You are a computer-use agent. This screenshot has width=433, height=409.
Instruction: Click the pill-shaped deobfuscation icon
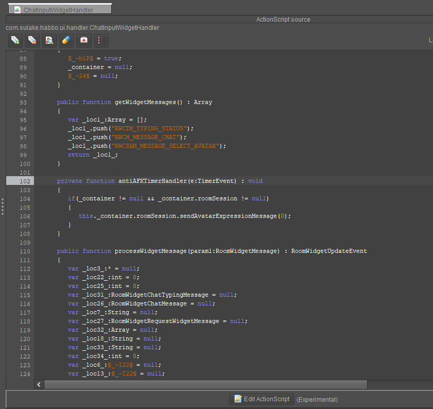66,41
